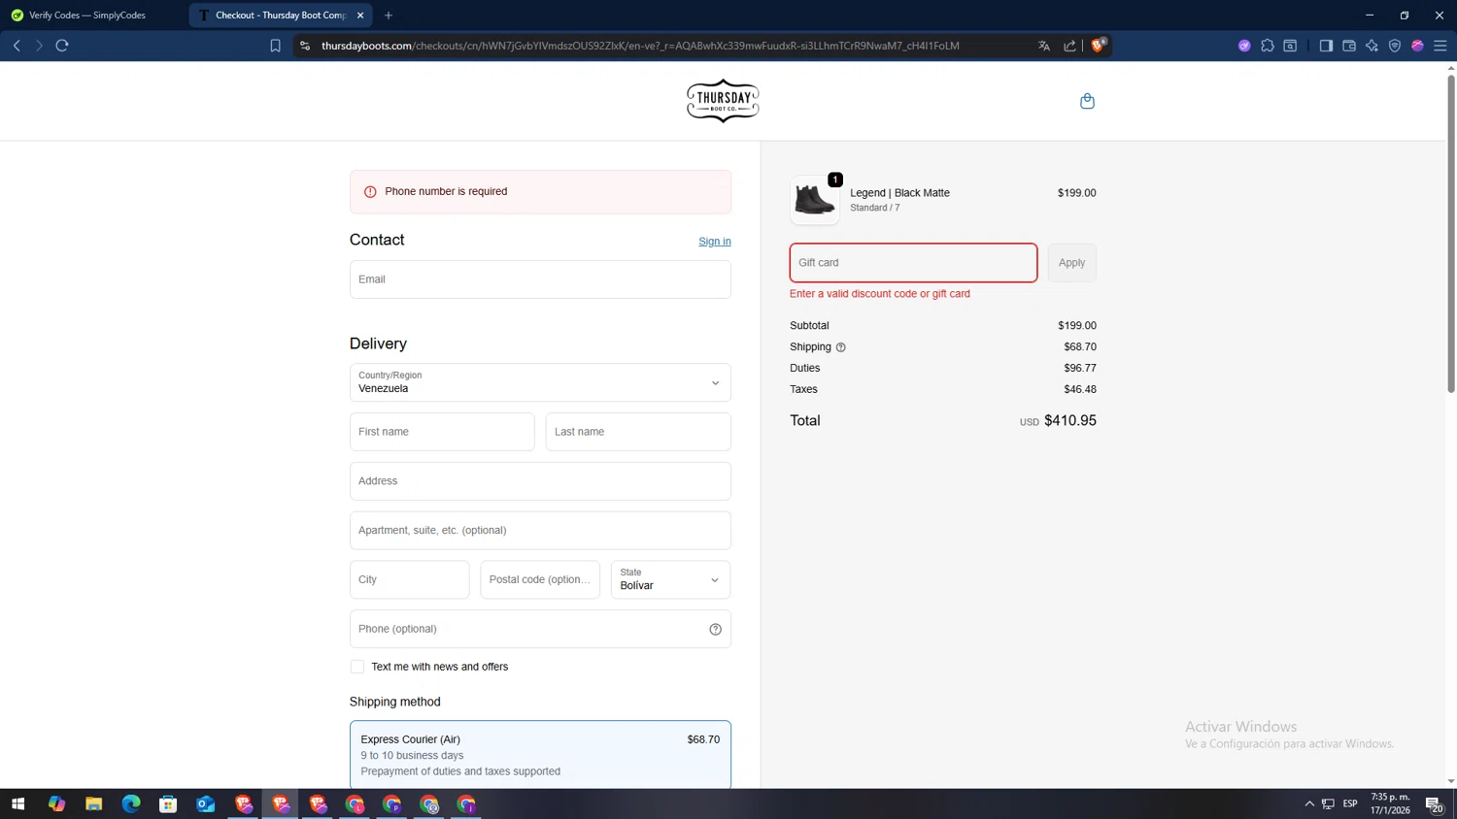
Task: Click the Email input field
Action: [x=540, y=279]
